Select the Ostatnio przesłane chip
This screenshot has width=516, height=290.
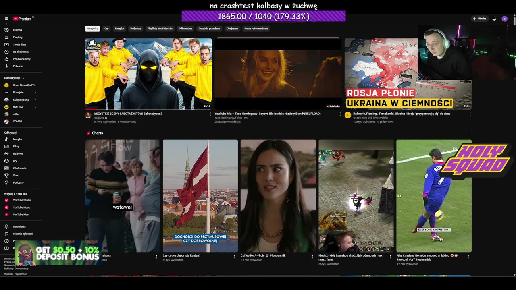[x=209, y=29]
